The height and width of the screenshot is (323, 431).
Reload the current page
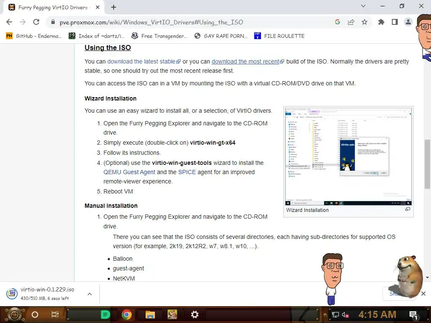tap(36, 22)
